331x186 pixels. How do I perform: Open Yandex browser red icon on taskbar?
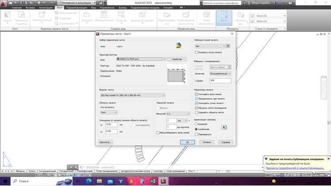click(132, 181)
